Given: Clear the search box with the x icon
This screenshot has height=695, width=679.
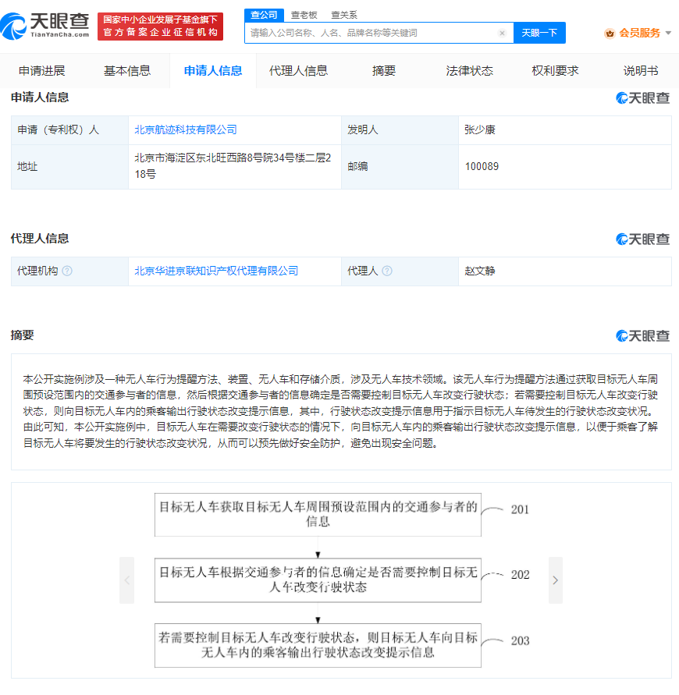Looking at the screenshot, I should click(x=502, y=33).
